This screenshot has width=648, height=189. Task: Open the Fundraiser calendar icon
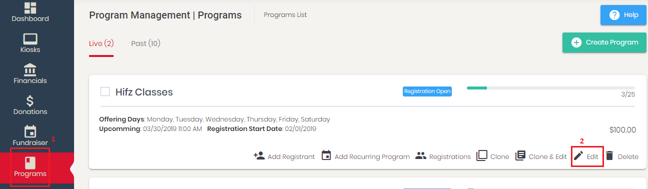click(31, 131)
